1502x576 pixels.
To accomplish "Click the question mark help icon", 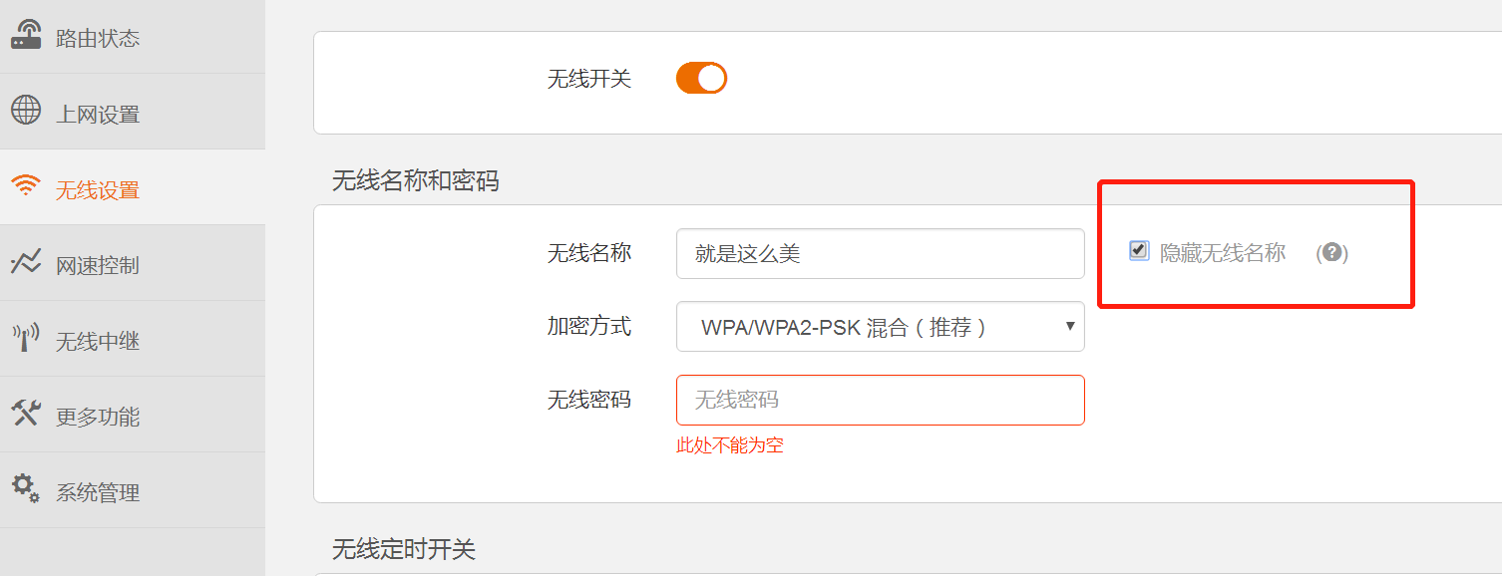I will point(1331,253).
